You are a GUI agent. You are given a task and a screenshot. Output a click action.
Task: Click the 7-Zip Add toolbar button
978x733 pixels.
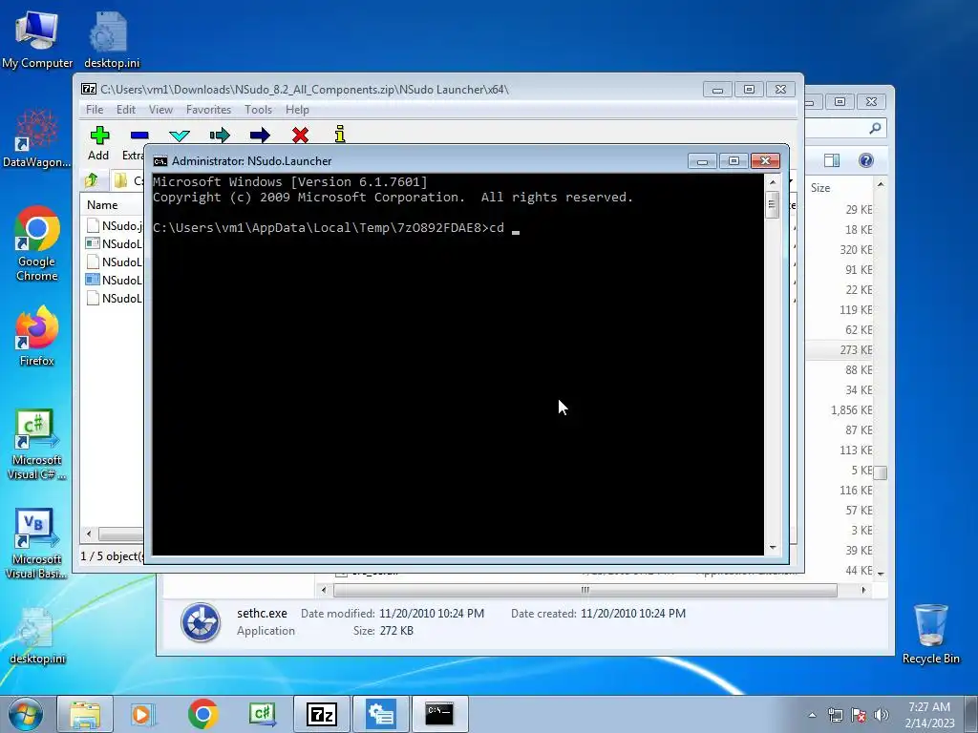point(98,143)
